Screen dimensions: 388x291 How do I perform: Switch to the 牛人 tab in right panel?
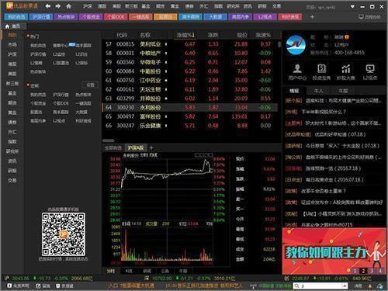(x=318, y=91)
